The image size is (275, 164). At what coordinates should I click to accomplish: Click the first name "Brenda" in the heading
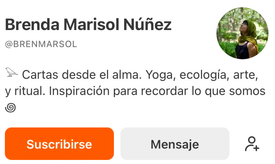tap(32, 24)
